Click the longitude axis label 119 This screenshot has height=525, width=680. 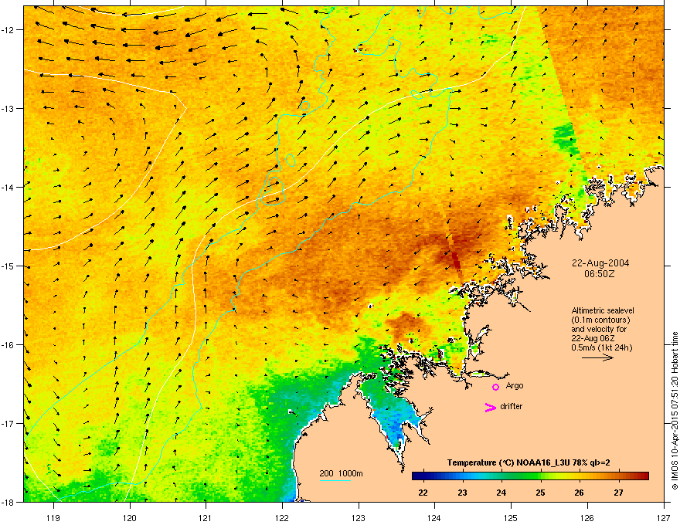click(x=53, y=517)
